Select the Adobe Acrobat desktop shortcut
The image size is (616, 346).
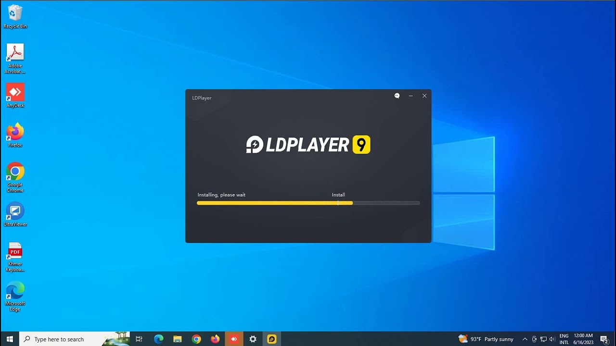15,59
